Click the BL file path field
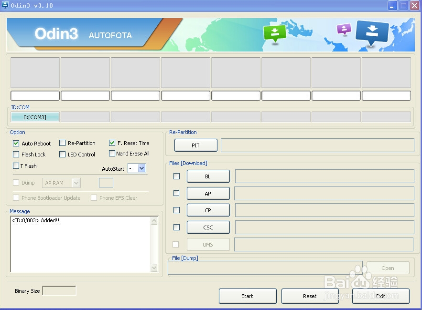Viewport: 422px width, 310px height. coord(325,176)
